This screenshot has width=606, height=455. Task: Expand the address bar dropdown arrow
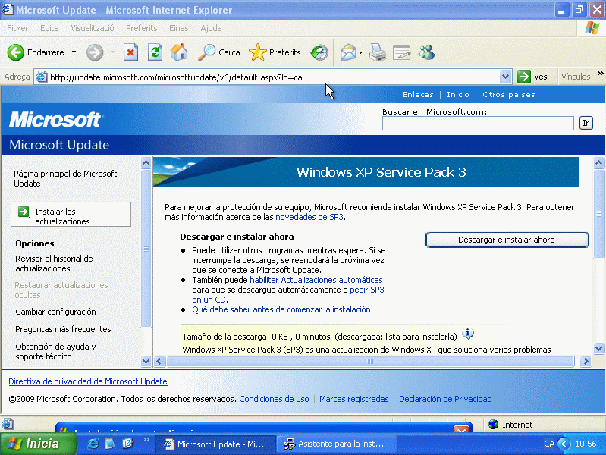(506, 77)
